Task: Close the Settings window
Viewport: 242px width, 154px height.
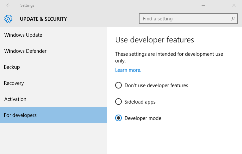Action: pos(234,5)
